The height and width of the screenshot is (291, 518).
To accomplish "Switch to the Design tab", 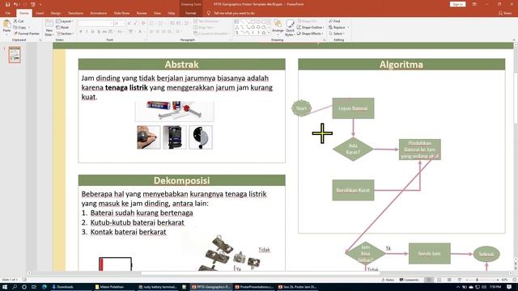I will coord(56,13).
